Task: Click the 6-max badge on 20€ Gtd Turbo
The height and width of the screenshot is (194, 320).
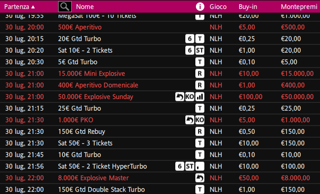Action: (190, 38)
